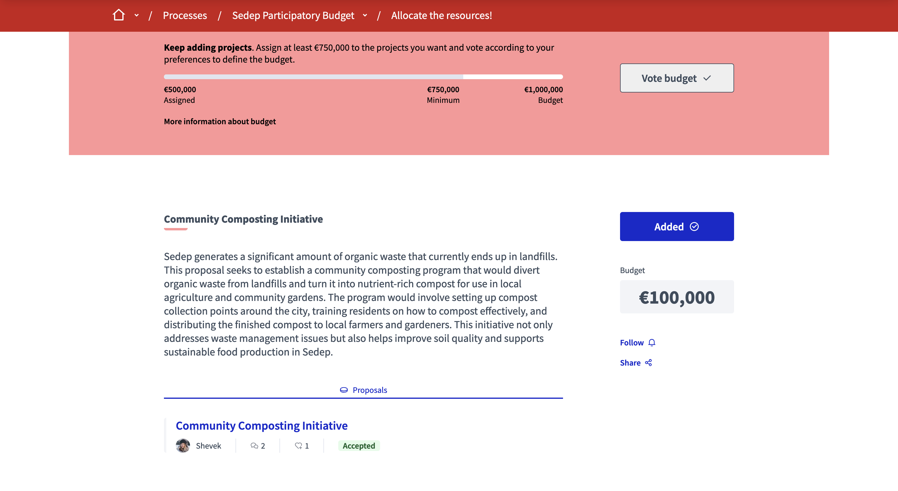This screenshot has width=898, height=491.
Task: Click the Added circle-check icon
Action: pos(694,227)
